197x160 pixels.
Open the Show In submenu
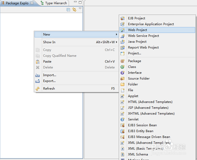pos(76,42)
